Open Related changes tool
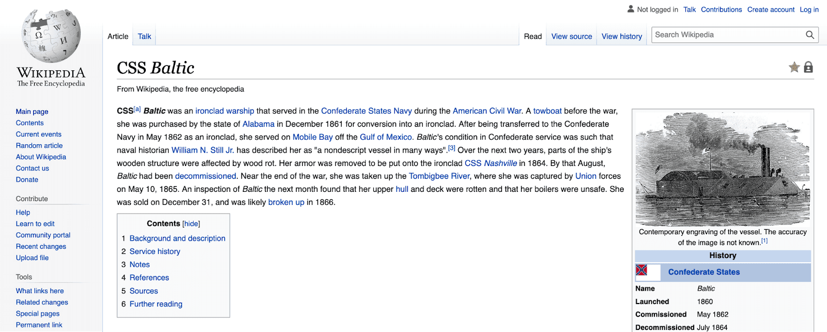 pyautogui.click(x=42, y=302)
